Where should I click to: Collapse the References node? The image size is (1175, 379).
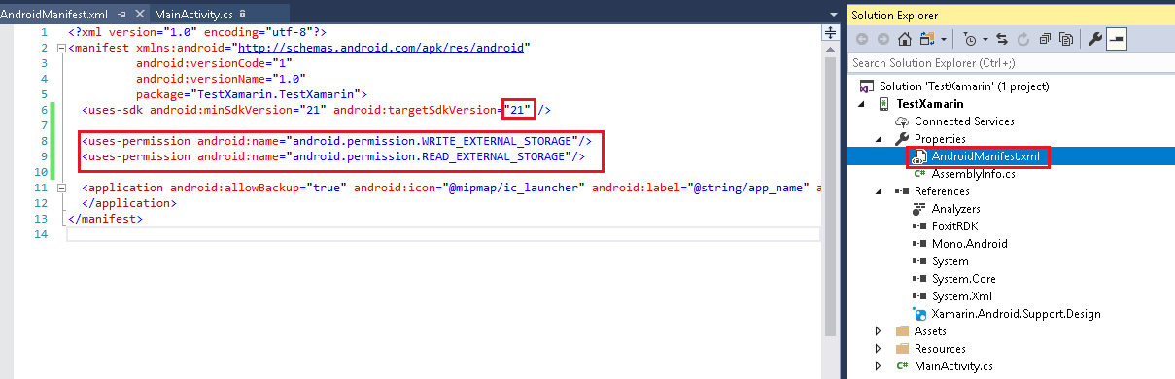pos(879,191)
